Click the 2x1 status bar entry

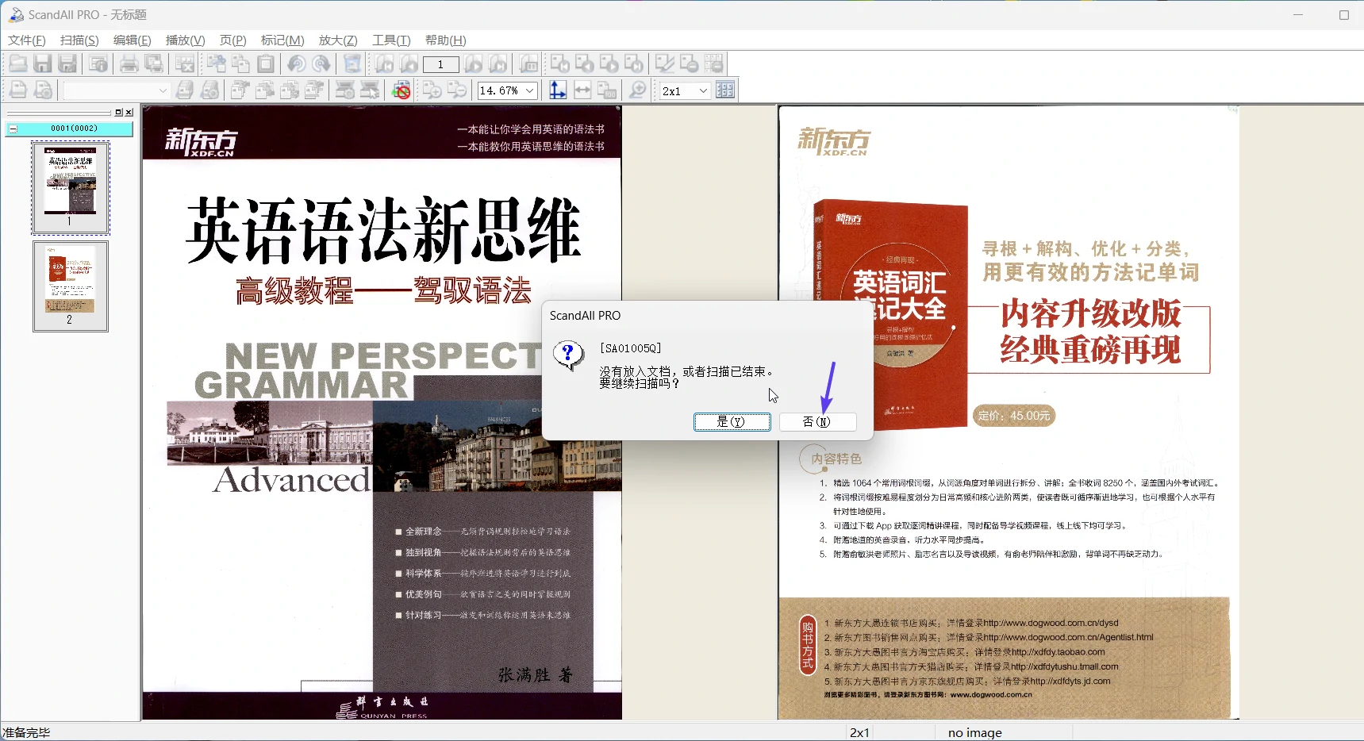click(859, 732)
